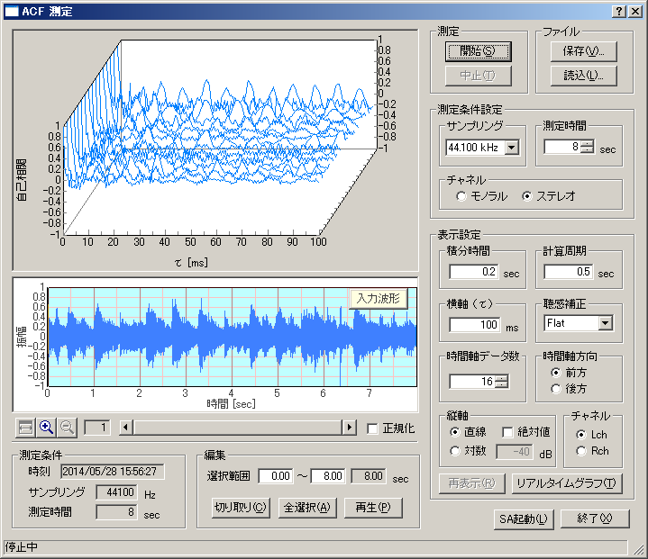The height and width of the screenshot is (559, 648).
Task: Open the 聴感補正 Flat dropdown
Action: tap(606, 323)
